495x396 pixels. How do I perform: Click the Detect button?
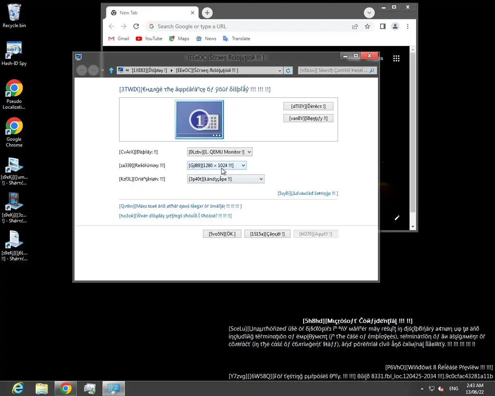(x=308, y=106)
